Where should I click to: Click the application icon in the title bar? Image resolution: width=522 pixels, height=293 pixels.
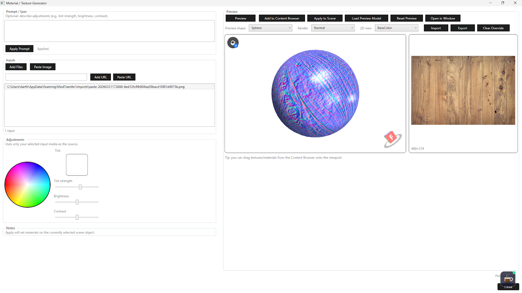[x=3, y=3]
